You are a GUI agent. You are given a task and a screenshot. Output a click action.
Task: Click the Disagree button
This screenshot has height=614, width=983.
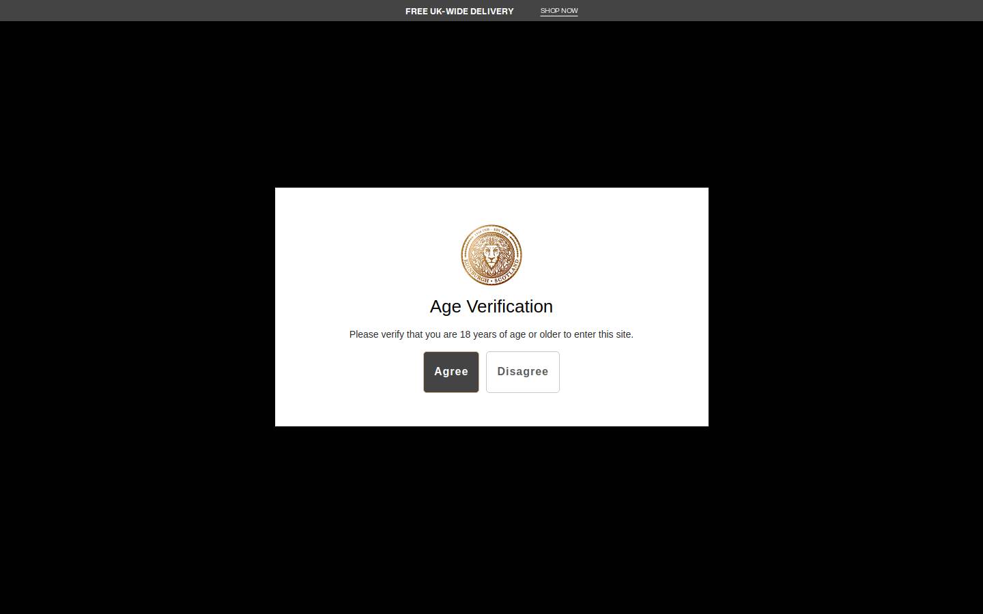point(523,372)
